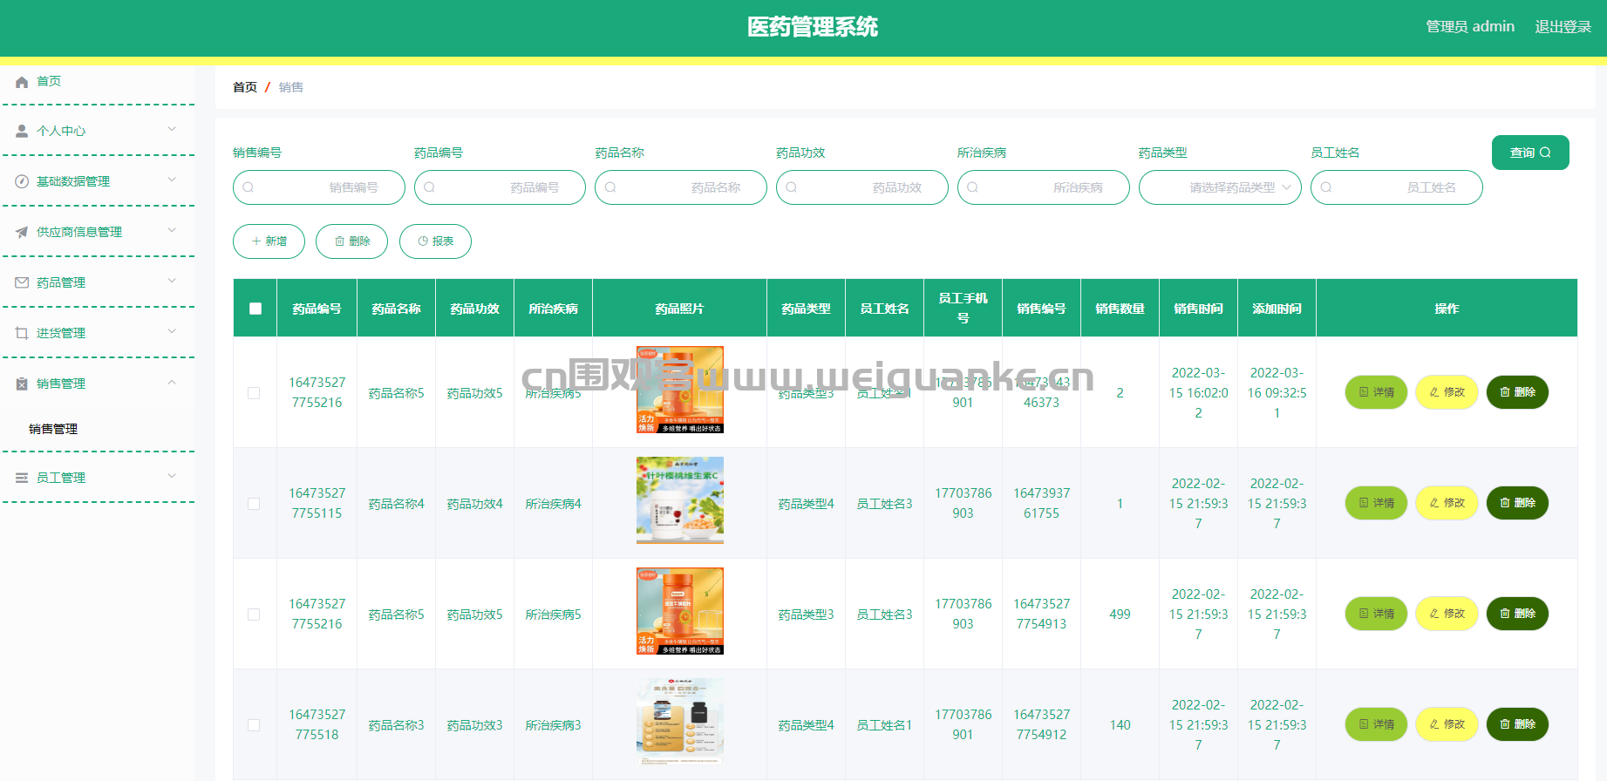The height and width of the screenshot is (781, 1607).
Task: Click the paper plane icon for 供应商信息管理
Action: pos(22,232)
